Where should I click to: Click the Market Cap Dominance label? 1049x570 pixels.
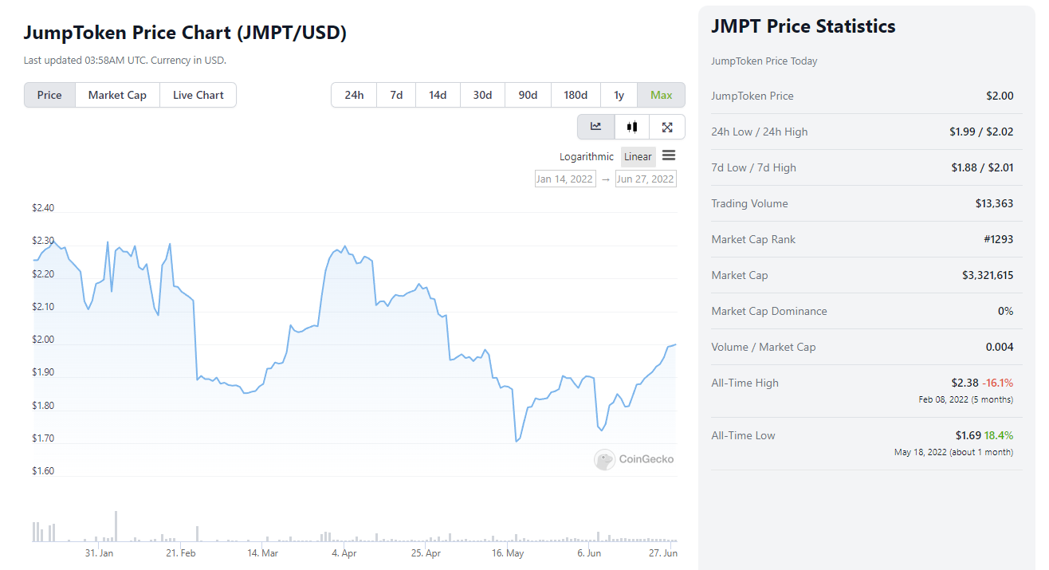point(769,311)
